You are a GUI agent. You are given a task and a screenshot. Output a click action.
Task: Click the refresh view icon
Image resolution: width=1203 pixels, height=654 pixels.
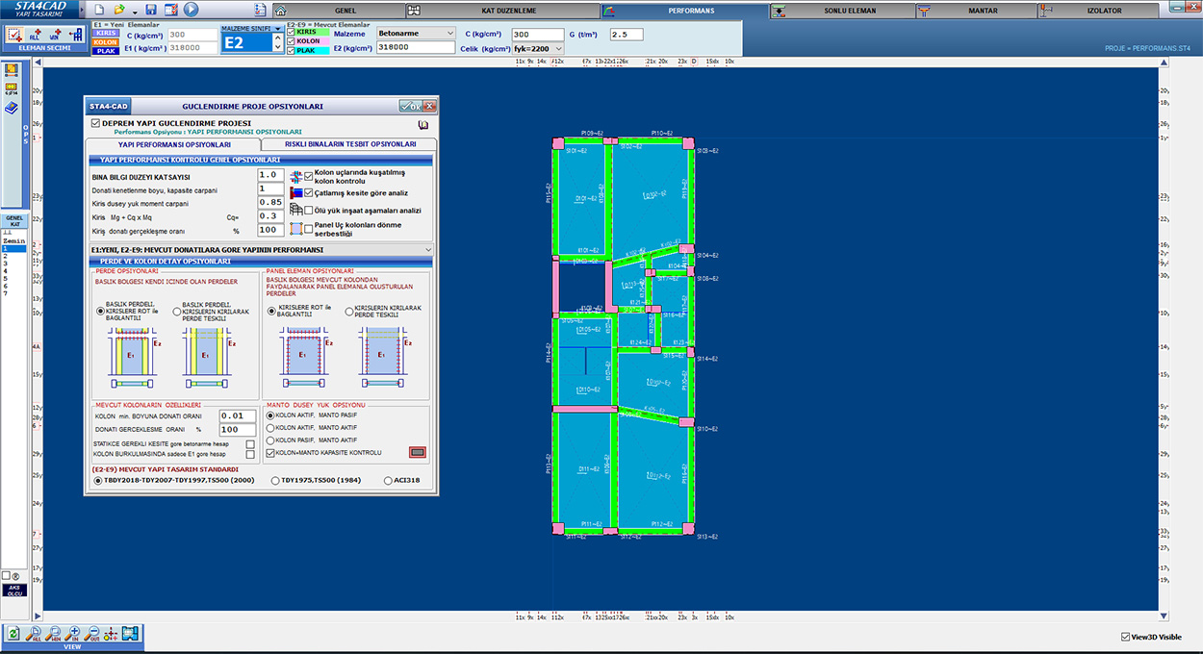14,634
